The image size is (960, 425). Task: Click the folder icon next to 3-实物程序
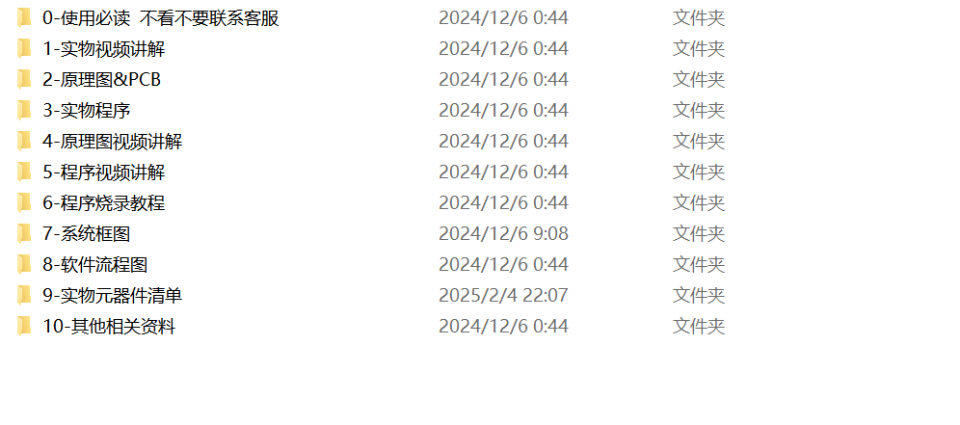coord(24,111)
